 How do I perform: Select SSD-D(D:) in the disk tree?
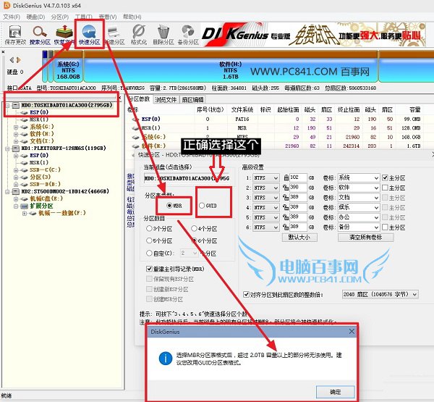(45, 184)
